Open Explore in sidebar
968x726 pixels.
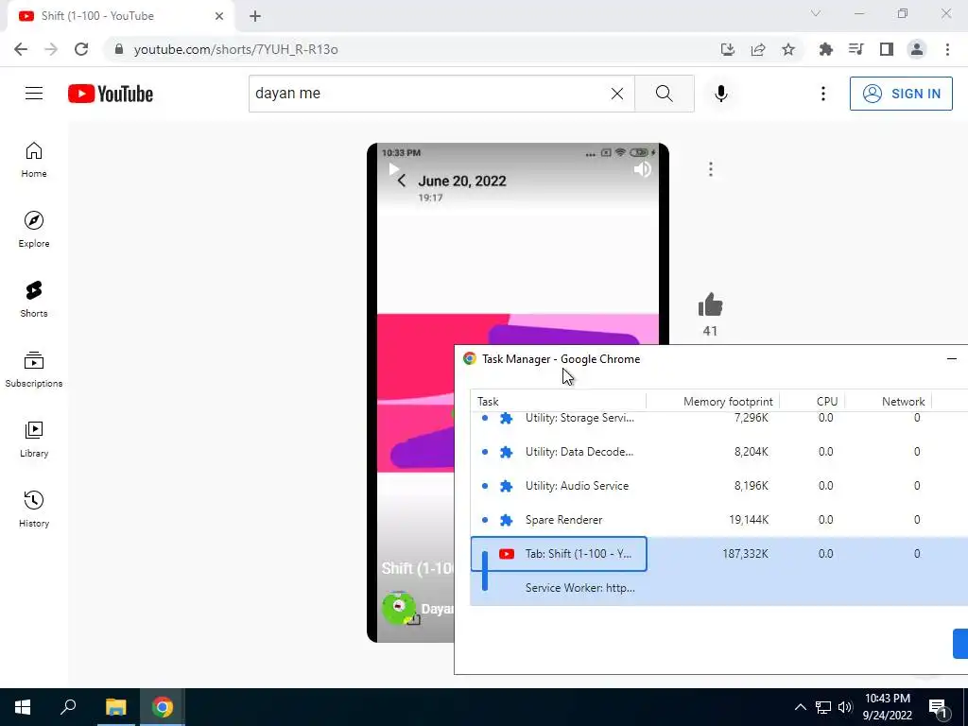pos(34,230)
